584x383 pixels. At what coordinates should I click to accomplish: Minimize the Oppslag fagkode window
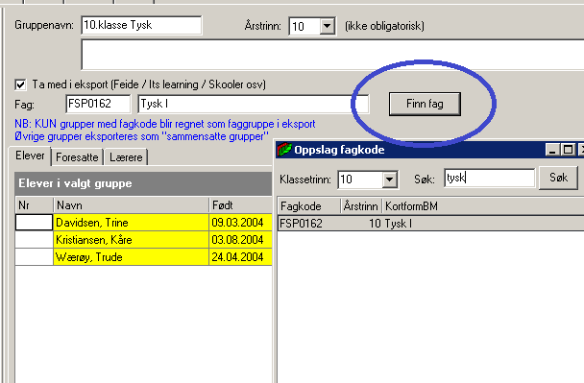[x=552, y=150]
